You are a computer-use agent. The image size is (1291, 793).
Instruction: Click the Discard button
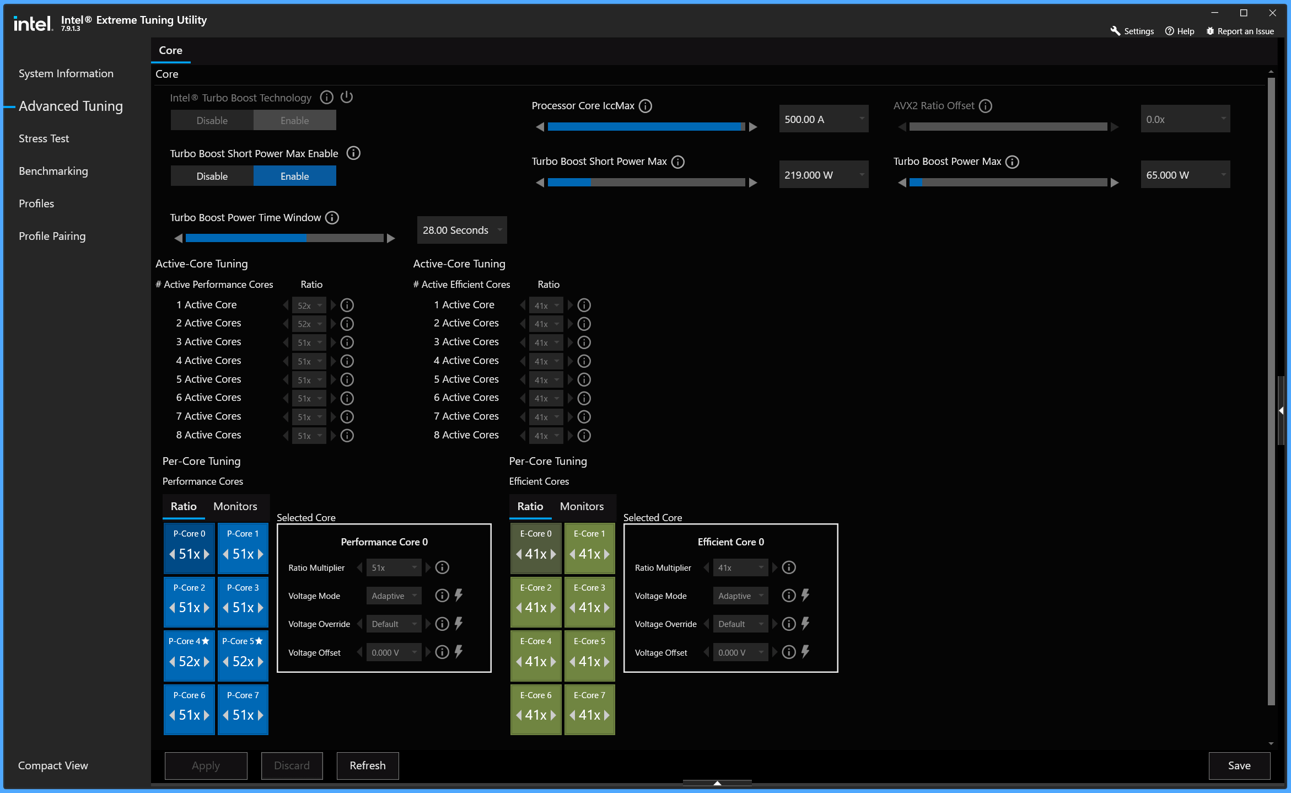click(x=292, y=765)
